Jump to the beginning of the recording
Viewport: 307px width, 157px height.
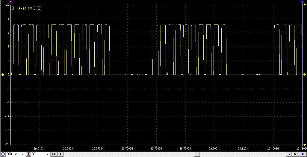pos(54,154)
